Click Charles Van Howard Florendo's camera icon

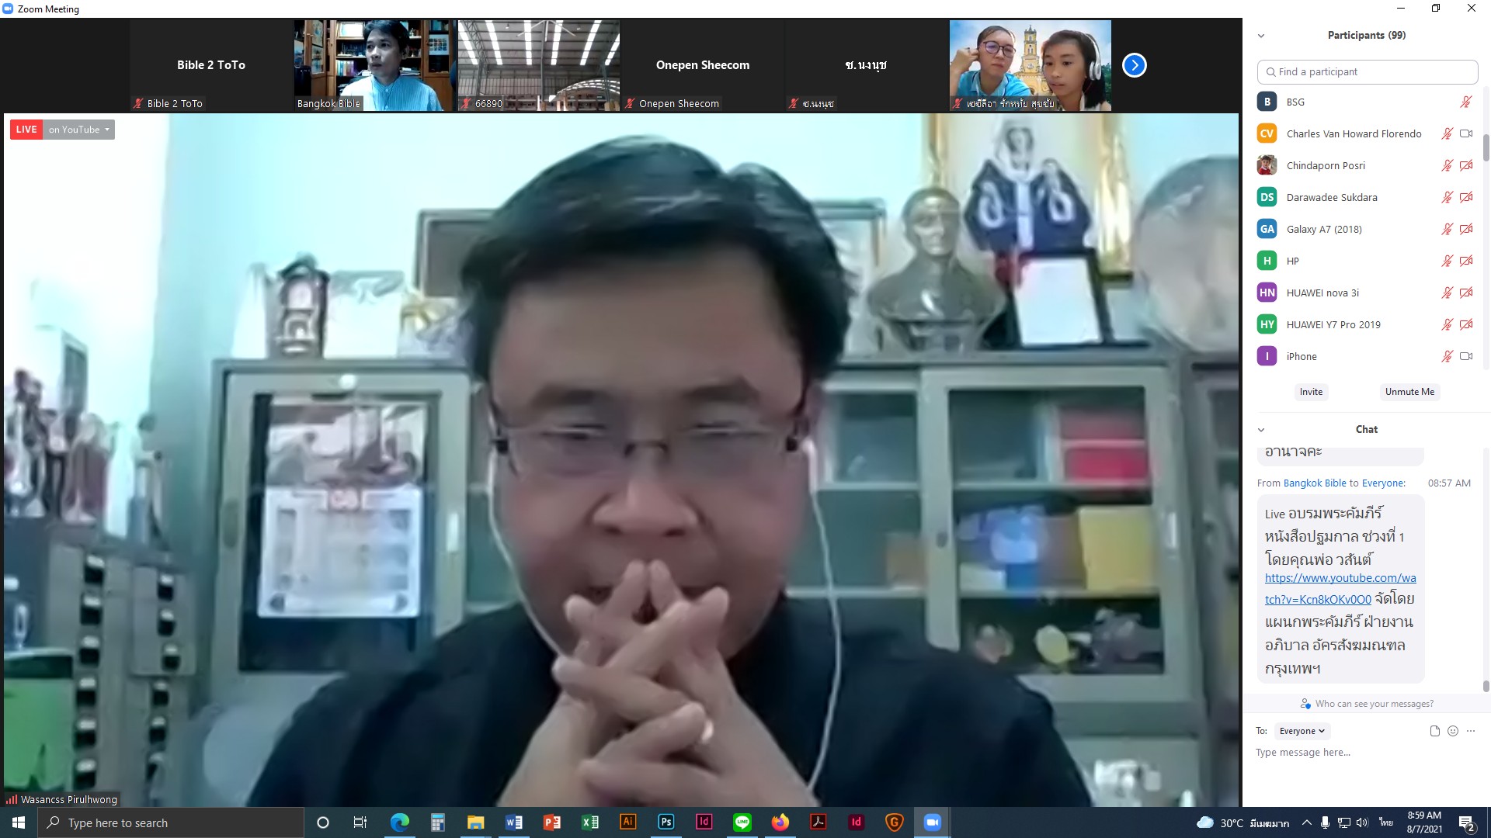pyautogui.click(x=1466, y=133)
